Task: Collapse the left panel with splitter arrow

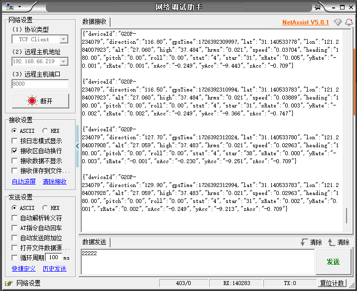Action: coord(77,146)
